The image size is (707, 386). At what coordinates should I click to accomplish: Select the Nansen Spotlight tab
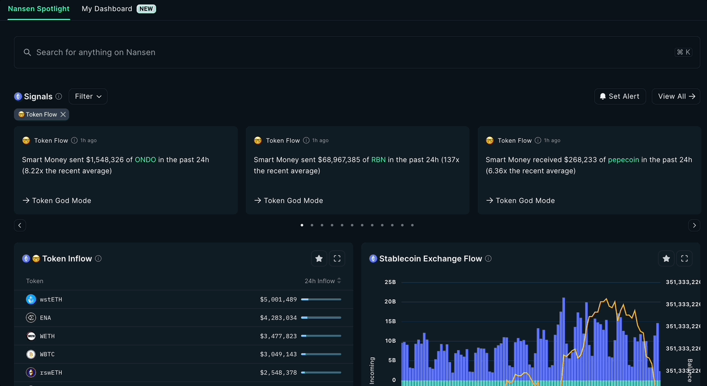tap(38, 8)
